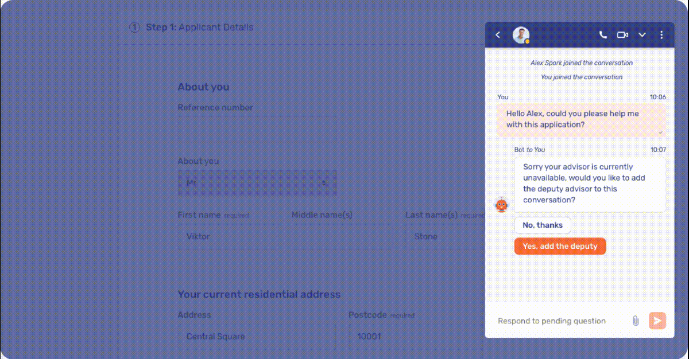Click the No, thanks button
The height and width of the screenshot is (359, 689).
coord(543,225)
